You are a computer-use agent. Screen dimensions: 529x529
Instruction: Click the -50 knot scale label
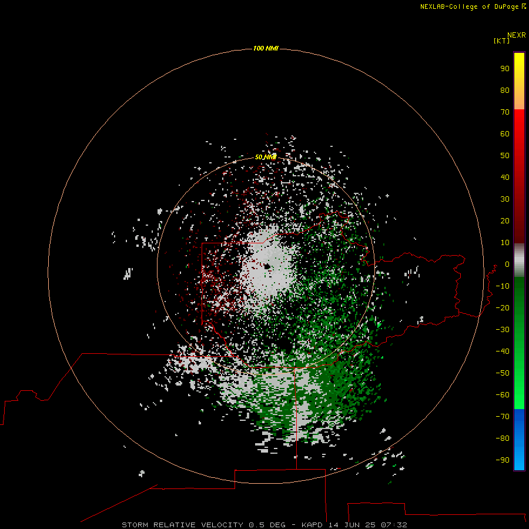503,373
